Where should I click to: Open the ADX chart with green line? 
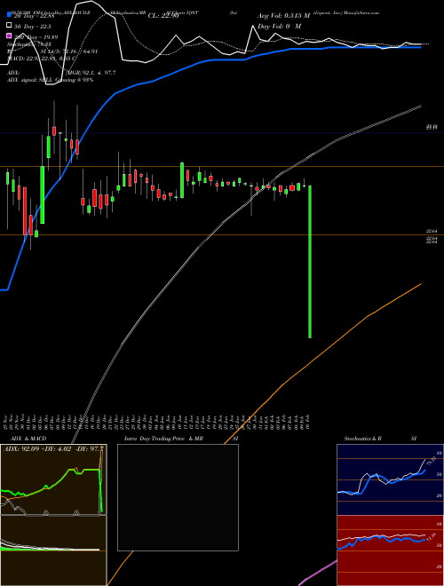click(x=53, y=479)
